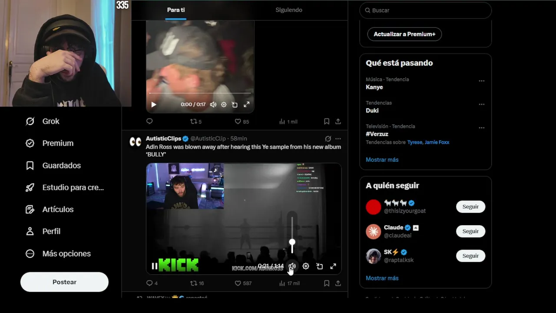Follow the @thisizyourgoat account
556x313 pixels.
[x=470, y=206]
